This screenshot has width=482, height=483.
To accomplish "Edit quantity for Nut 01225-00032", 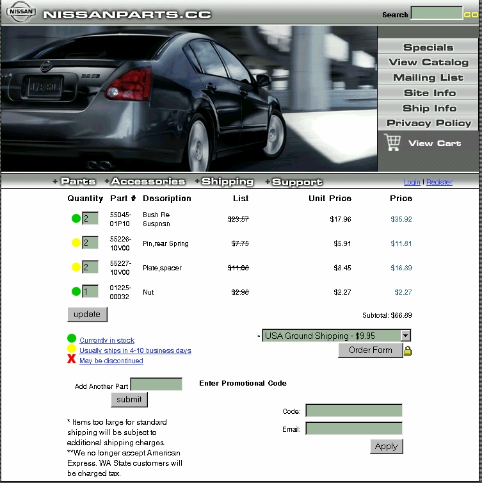I will [x=90, y=291].
